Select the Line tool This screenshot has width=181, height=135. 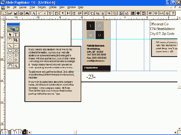point(10,46)
